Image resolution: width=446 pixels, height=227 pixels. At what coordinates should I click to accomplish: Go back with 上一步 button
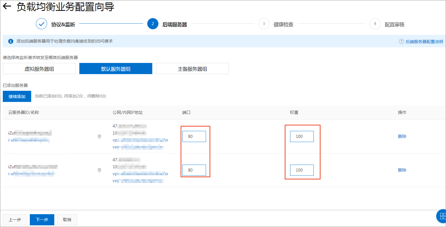point(15,220)
